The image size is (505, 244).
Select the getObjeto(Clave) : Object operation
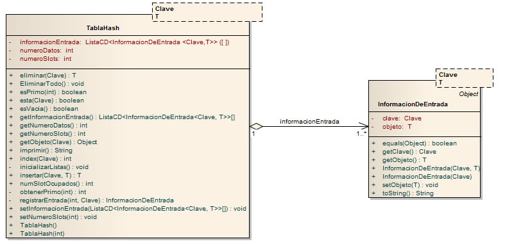point(58,142)
